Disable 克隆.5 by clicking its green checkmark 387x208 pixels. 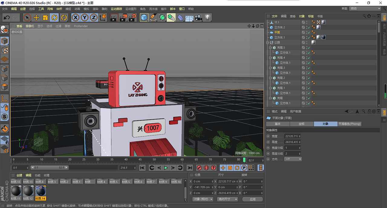309,48
